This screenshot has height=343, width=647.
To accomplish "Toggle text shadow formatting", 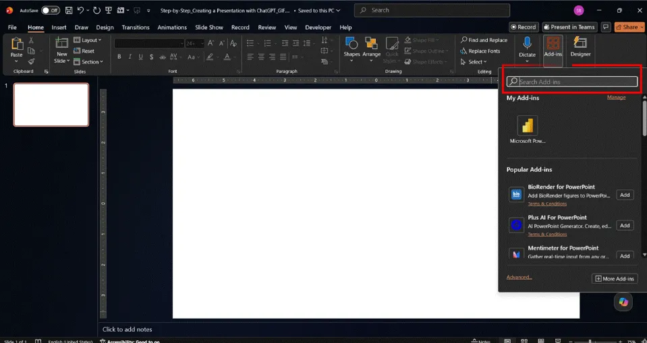I will pos(151,57).
